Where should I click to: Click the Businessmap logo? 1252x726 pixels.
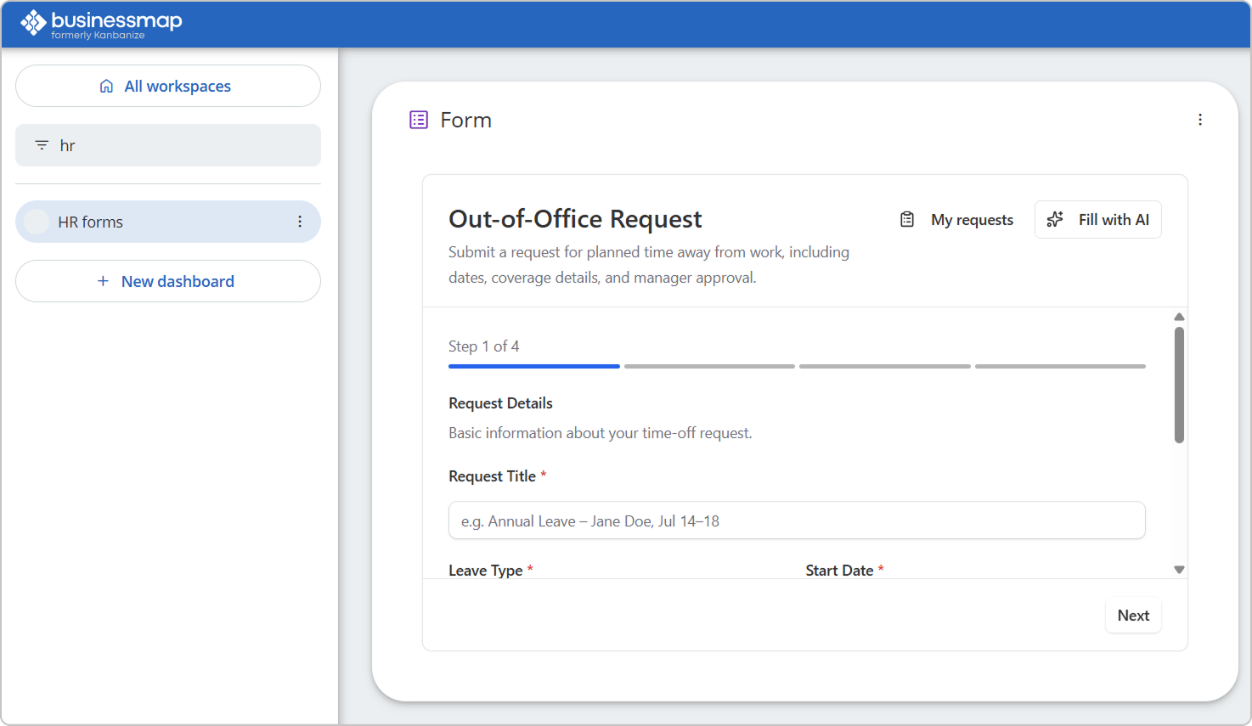101,23
